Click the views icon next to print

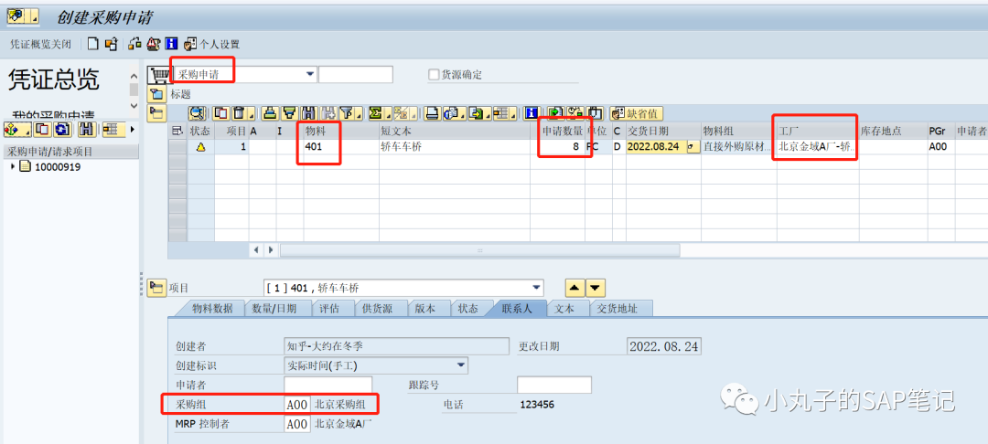(451, 113)
